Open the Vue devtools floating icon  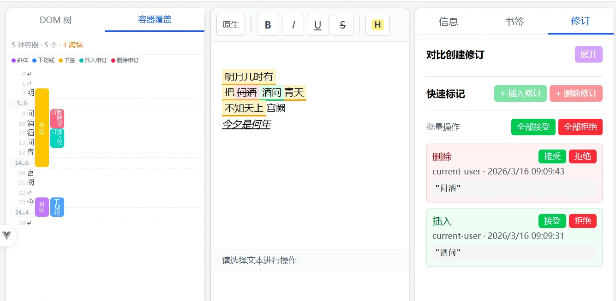7,236
